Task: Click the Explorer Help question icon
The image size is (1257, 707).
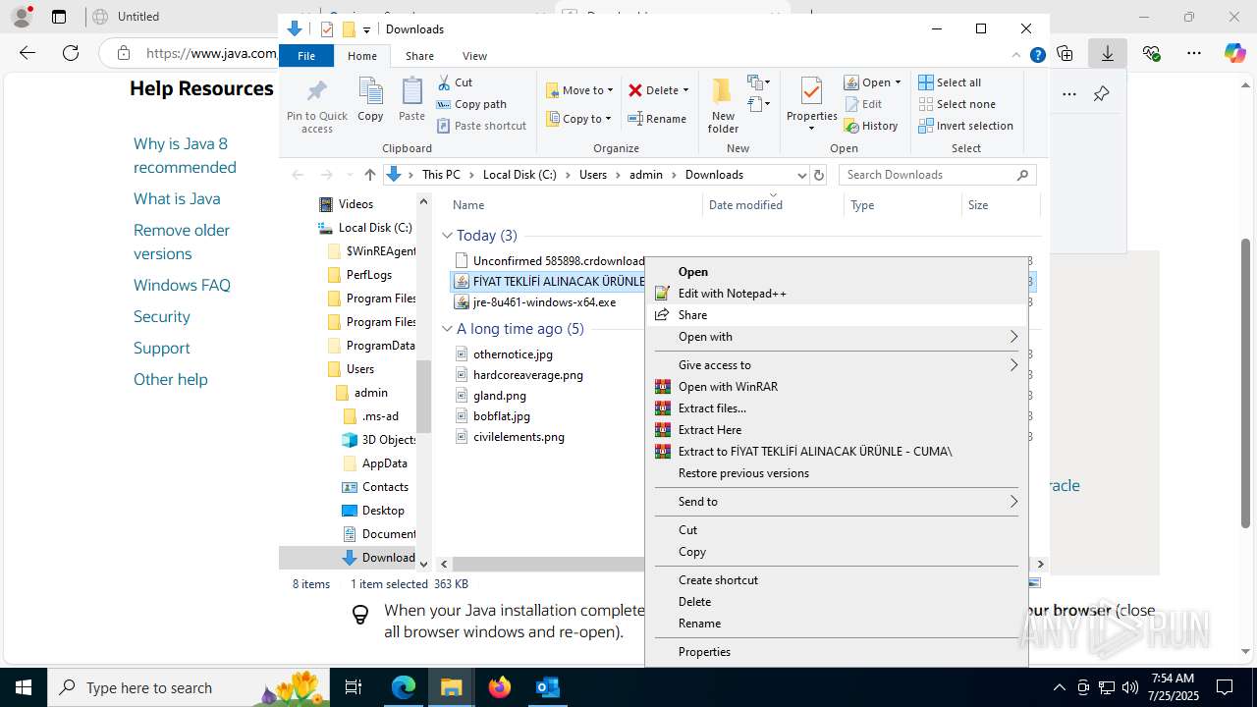Action: coord(1037,56)
